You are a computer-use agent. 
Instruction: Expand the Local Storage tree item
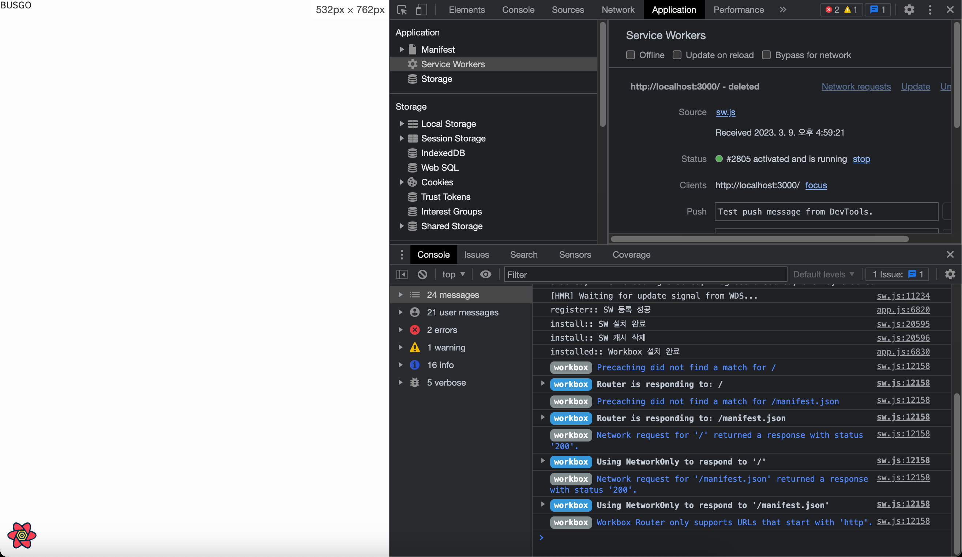[402, 124]
